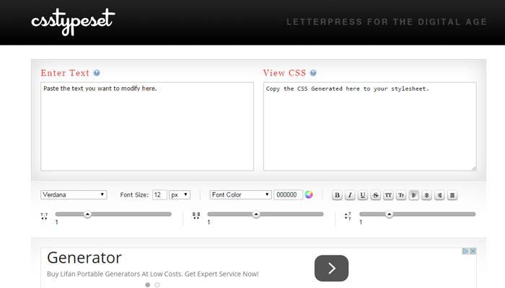Click help icon beside Enter Text
The image size is (505, 288).
point(97,73)
